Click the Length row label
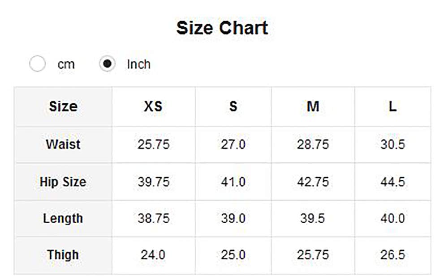This screenshot has height=280, width=448. click(63, 219)
